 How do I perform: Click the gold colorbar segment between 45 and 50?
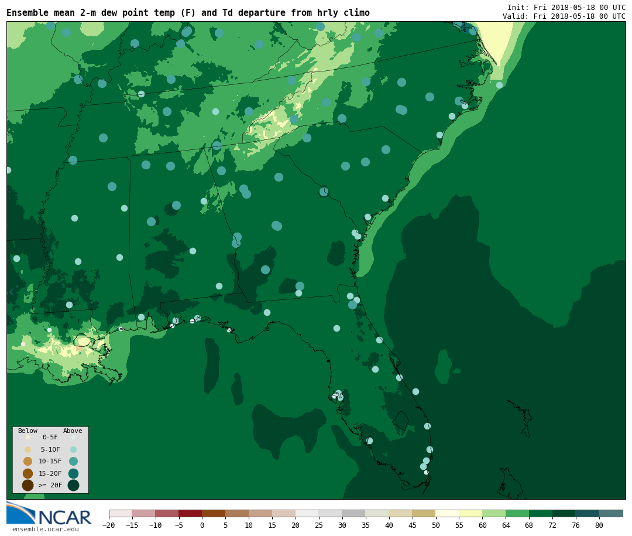pos(424,514)
